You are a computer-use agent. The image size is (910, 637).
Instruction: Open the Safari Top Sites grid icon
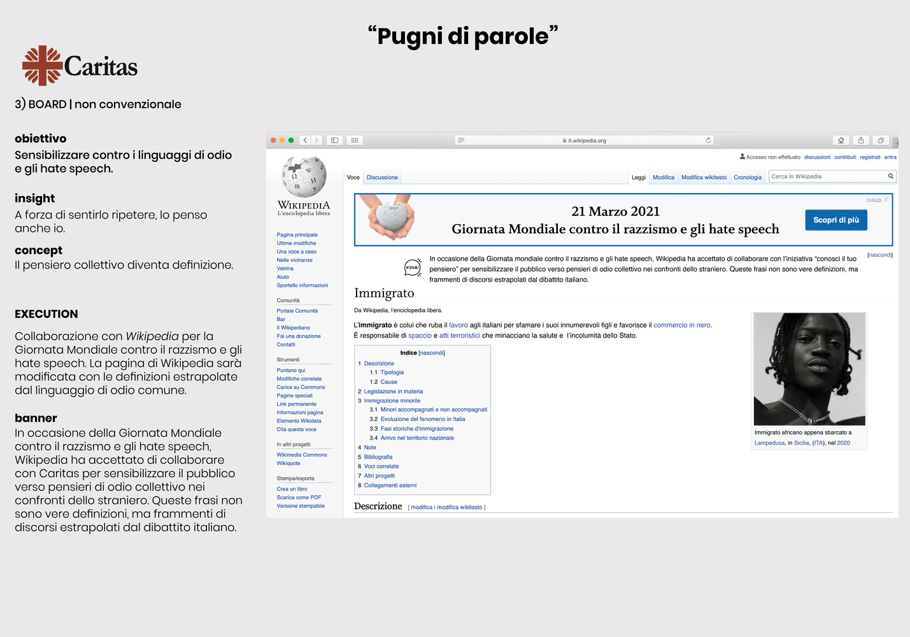[355, 140]
